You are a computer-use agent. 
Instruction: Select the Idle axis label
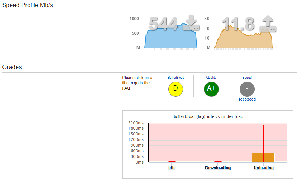[x=172, y=168]
